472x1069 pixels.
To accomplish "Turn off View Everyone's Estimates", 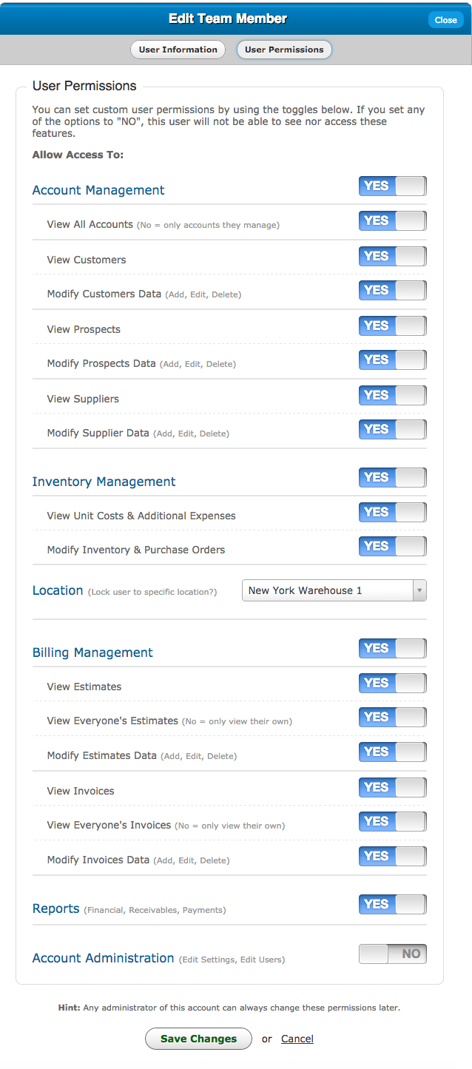I will tap(392, 718).
